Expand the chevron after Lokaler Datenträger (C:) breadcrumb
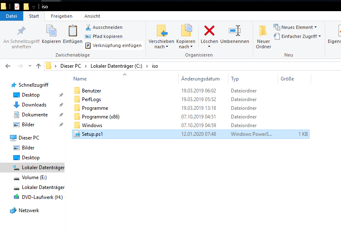The image size is (341, 234). [x=147, y=66]
